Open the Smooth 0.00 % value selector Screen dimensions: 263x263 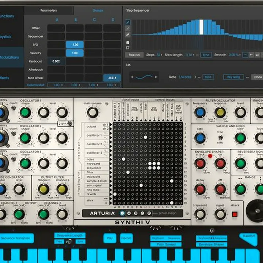[235, 55]
